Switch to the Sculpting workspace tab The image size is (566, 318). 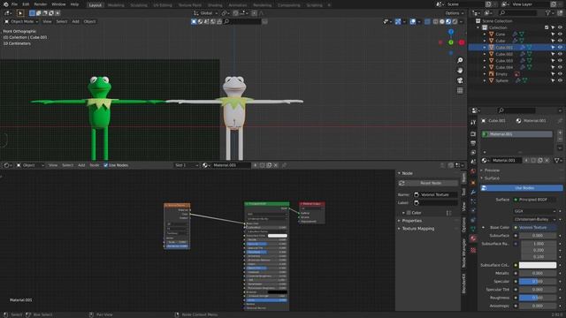click(139, 5)
